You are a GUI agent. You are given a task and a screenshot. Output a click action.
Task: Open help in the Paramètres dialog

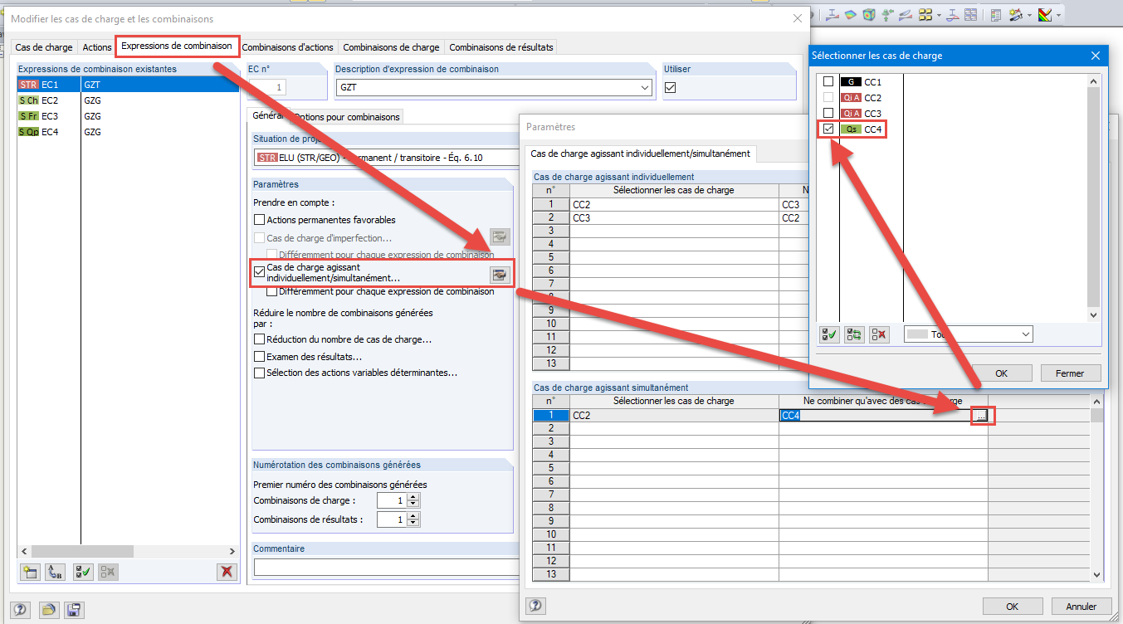point(536,607)
